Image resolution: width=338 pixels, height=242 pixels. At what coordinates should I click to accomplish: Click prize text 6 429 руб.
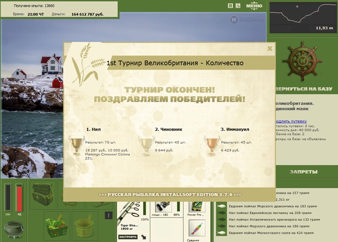230,150
